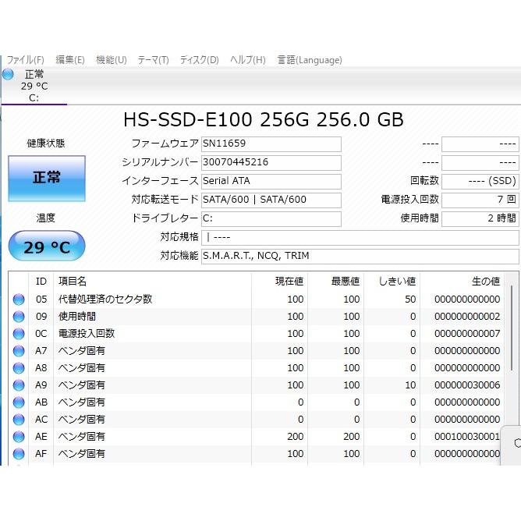Click ベンダ固有 label in A7 row
The width and height of the screenshot is (521, 521).
pos(82,351)
